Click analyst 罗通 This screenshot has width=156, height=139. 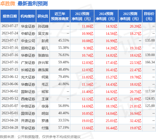click(45, 121)
